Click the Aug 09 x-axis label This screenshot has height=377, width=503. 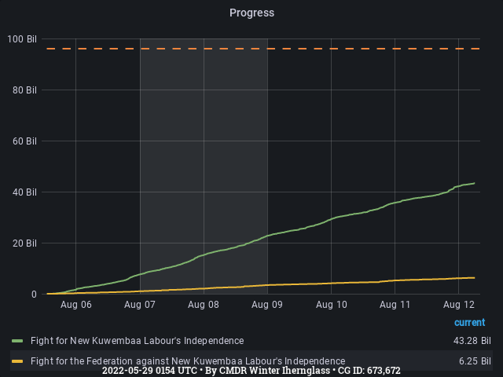coord(267,305)
